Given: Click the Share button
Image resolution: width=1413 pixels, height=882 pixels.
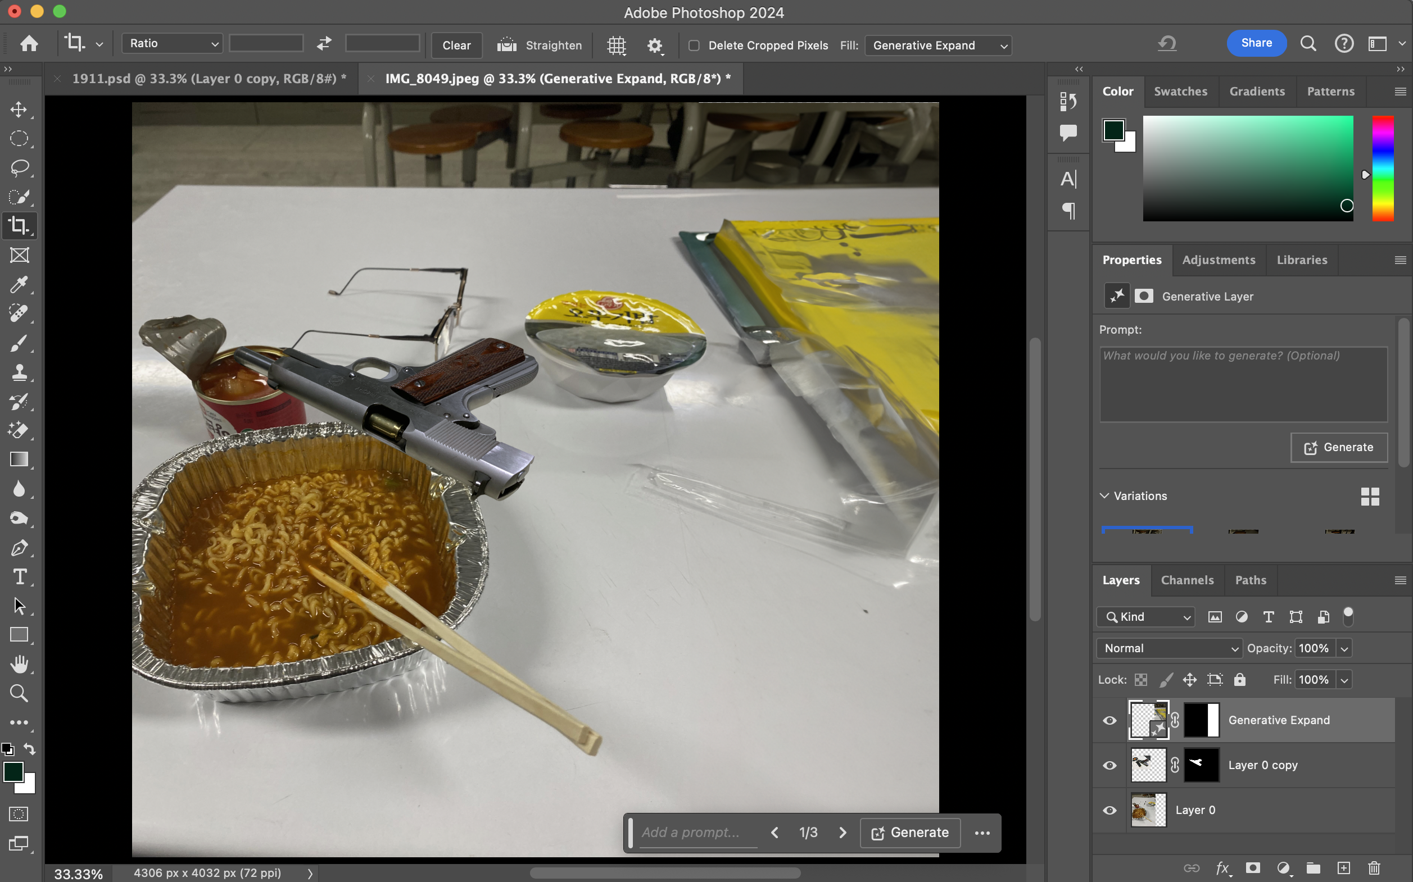Looking at the screenshot, I should 1256,43.
